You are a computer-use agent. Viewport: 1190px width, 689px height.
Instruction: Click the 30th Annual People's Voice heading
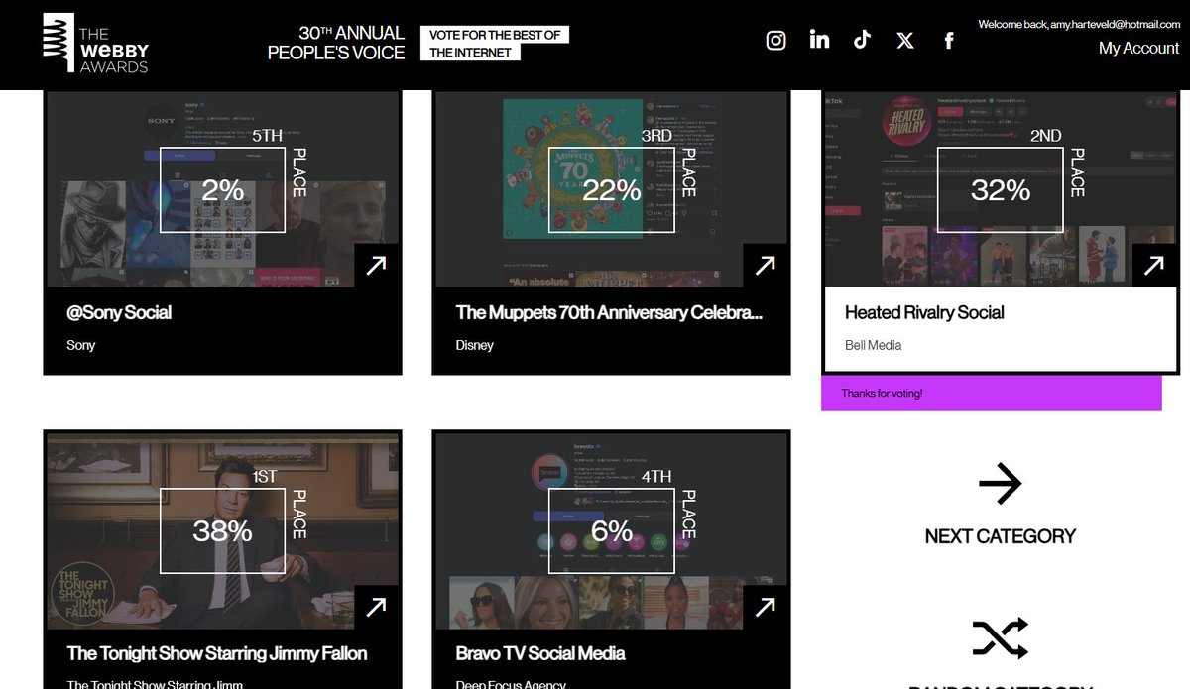click(336, 43)
